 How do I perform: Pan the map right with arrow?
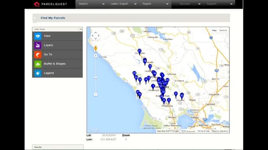click(98, 36)
